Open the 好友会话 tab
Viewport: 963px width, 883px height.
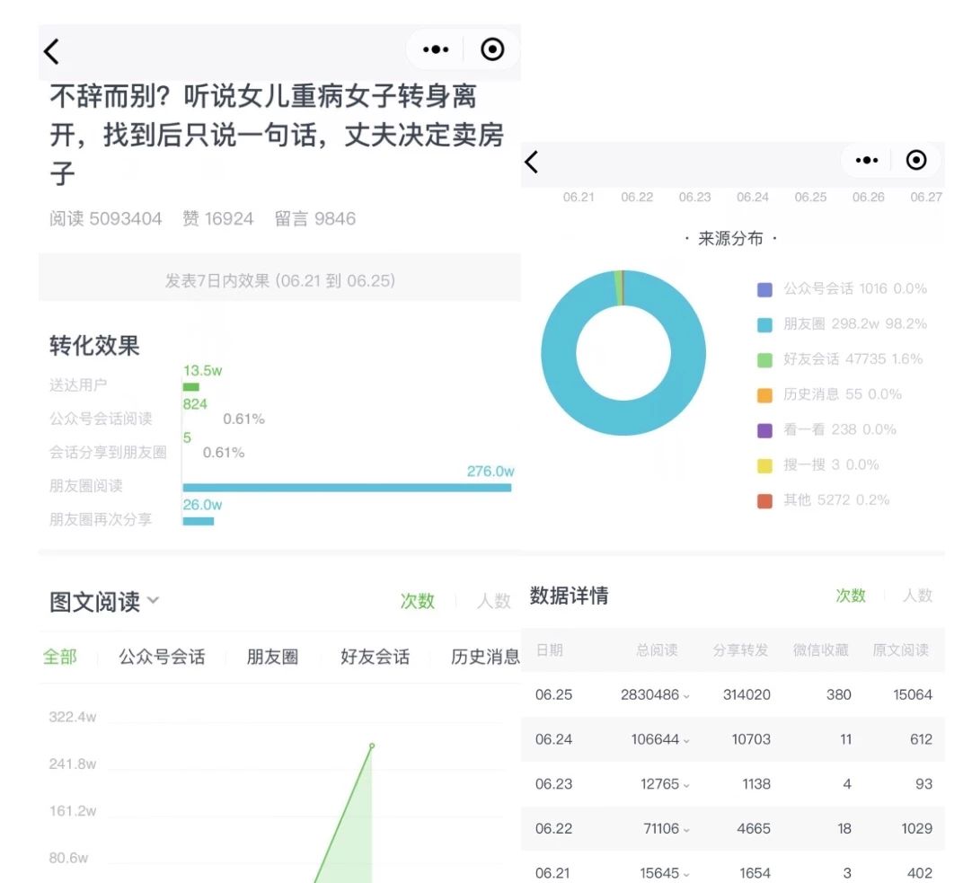[x=375, y=657]
